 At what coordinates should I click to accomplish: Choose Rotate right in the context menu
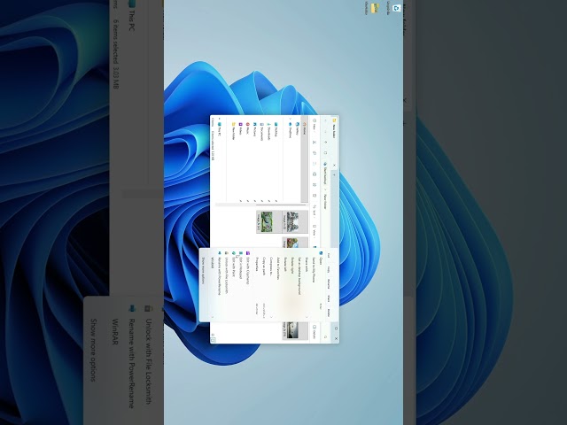pos(292,284)
